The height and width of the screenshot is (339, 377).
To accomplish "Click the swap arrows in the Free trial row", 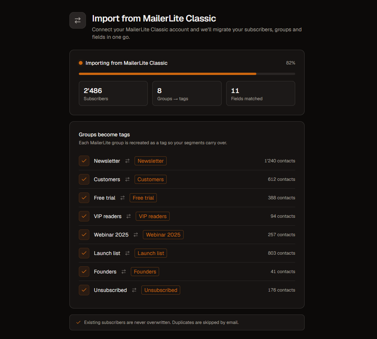I will [123, 198].
